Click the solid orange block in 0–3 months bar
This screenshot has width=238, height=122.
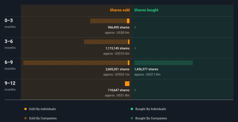(x=128, y=21)
